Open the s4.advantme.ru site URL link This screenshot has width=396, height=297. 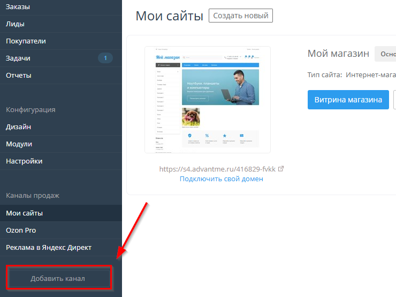coord(217,169)
